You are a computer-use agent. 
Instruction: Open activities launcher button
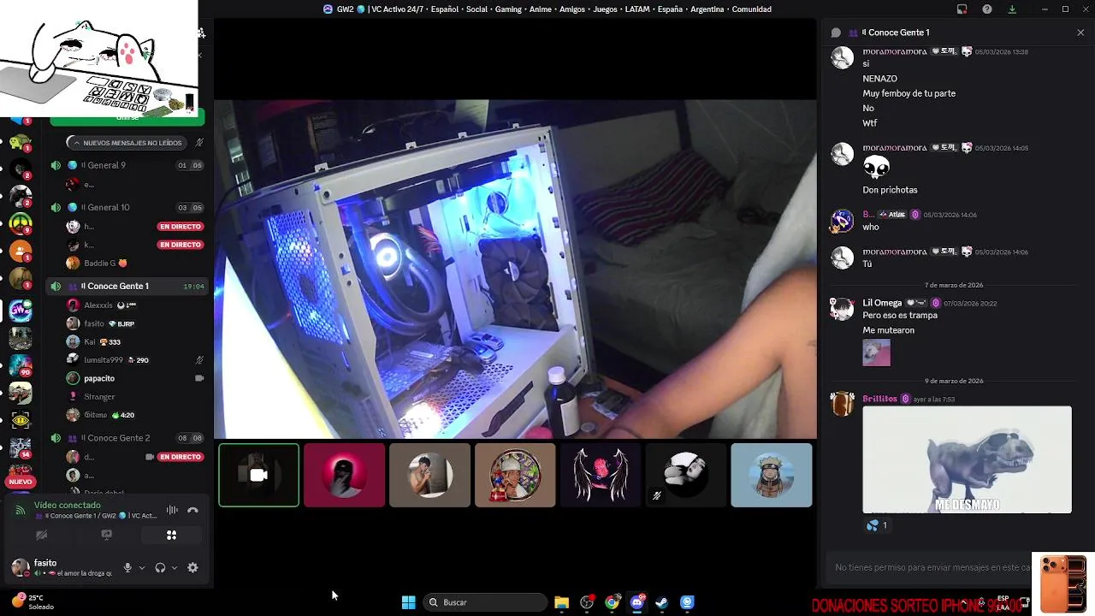coord(171,535)
